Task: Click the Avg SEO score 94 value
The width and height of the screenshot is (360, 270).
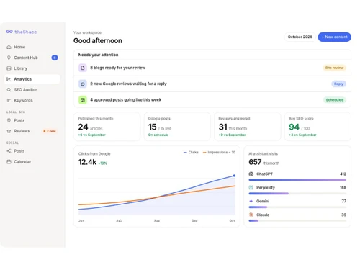Action: [294, 127]
